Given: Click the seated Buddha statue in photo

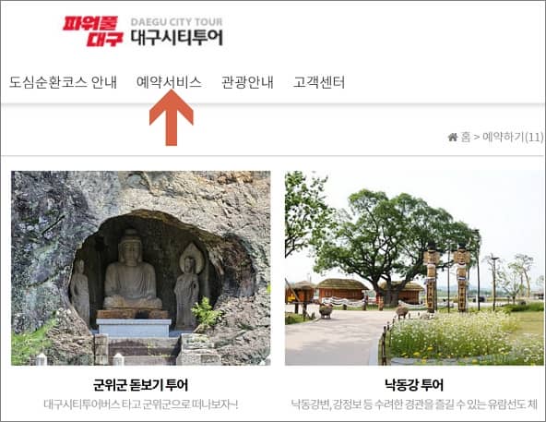Looking at the screenshot, I should 132,273.
